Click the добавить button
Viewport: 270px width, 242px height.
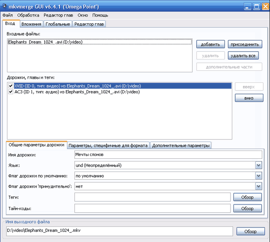(x=210, y=44)
